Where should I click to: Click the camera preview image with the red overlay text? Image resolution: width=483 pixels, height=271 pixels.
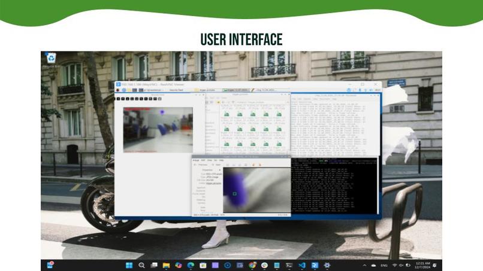(158, 130)
